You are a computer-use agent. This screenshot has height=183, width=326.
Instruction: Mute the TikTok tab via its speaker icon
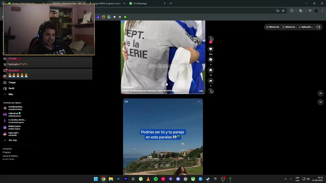[80, 3]
